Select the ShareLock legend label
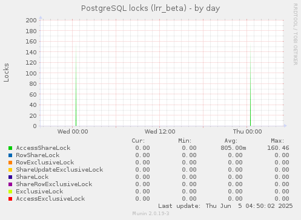This screenshot has width=301, height=220. coord(32,177)
